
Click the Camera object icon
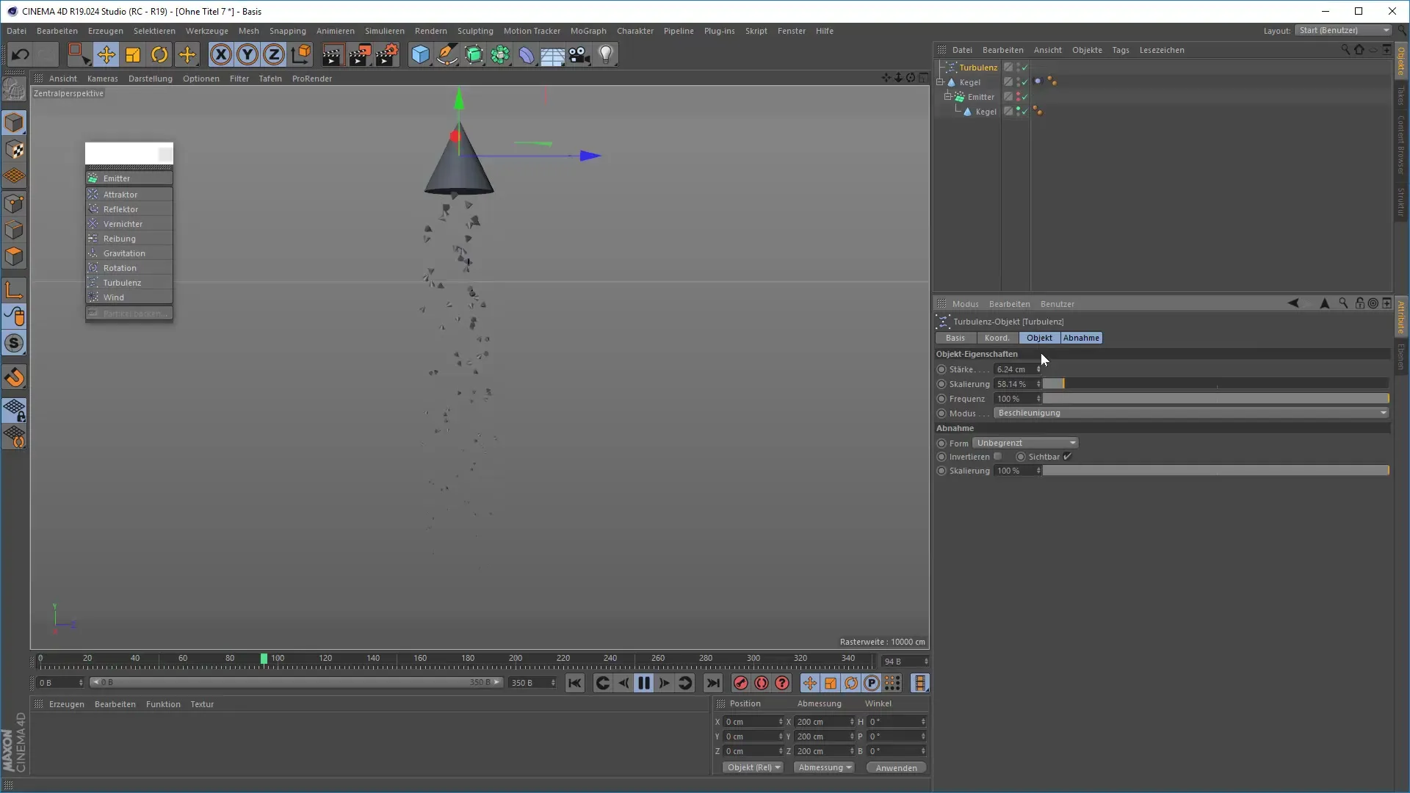[x=579, y=54]
